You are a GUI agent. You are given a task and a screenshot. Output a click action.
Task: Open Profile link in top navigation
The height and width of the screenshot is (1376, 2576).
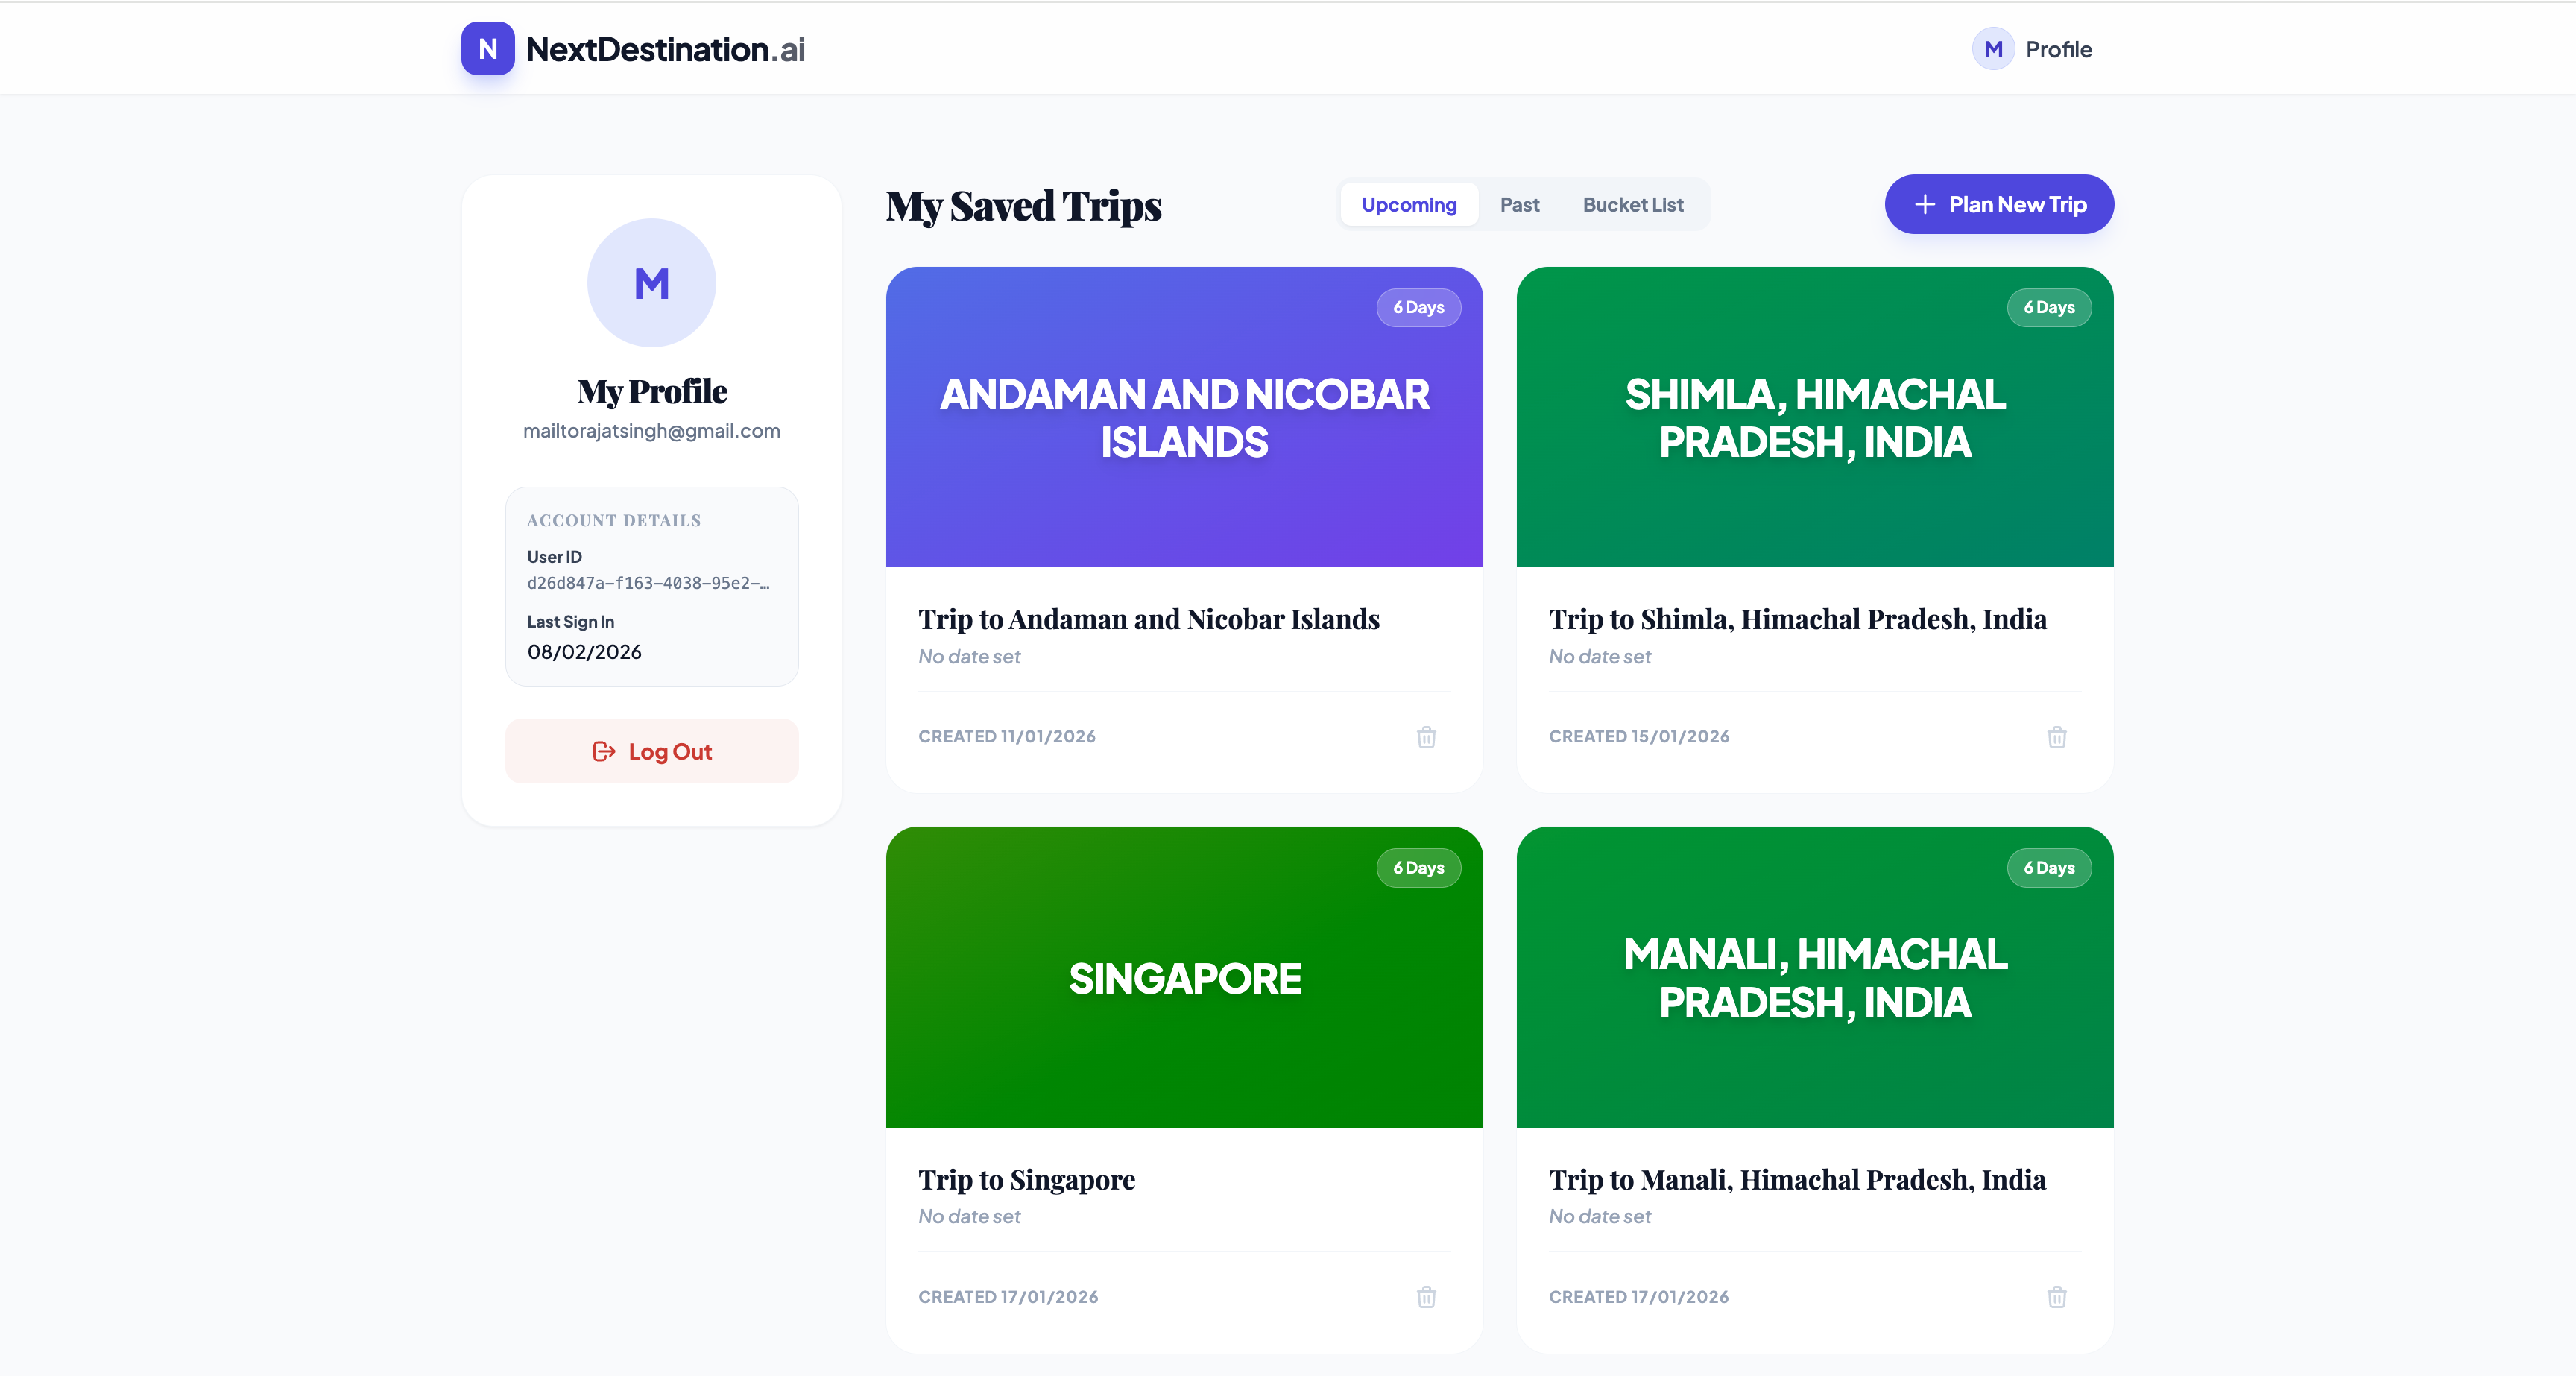tap(2058, 49)
